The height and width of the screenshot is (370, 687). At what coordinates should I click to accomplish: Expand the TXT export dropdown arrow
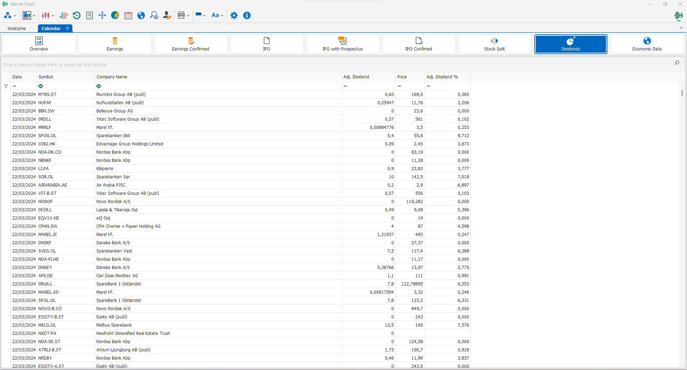[x=188, y=16]
